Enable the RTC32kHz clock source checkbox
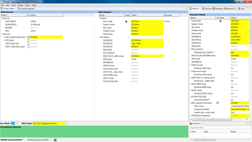Screen dimensions: 252x142 point(29,40)
